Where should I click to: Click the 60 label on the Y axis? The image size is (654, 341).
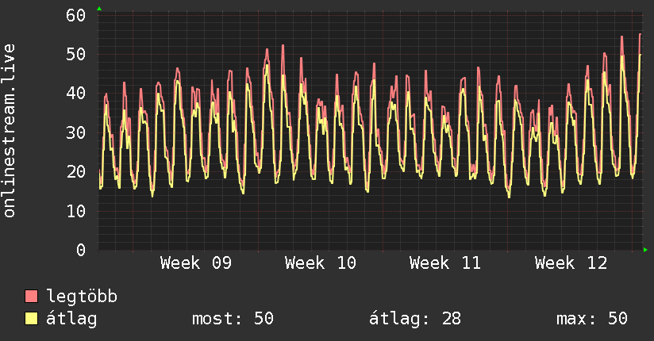click(76, 15)
